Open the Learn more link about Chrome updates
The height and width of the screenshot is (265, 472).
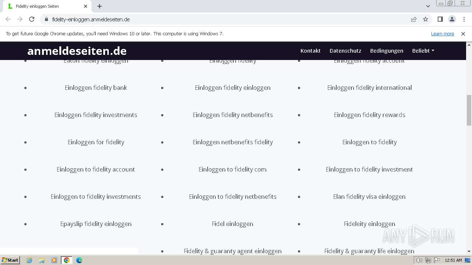[x=442, y=33]
